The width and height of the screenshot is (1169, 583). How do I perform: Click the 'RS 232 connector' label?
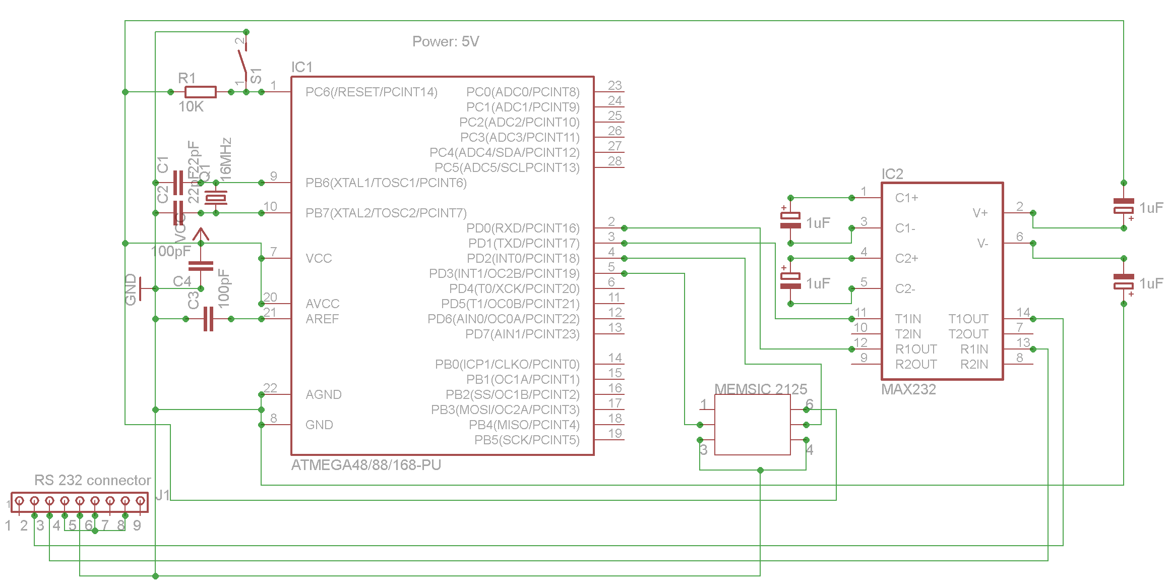[93, 480]
